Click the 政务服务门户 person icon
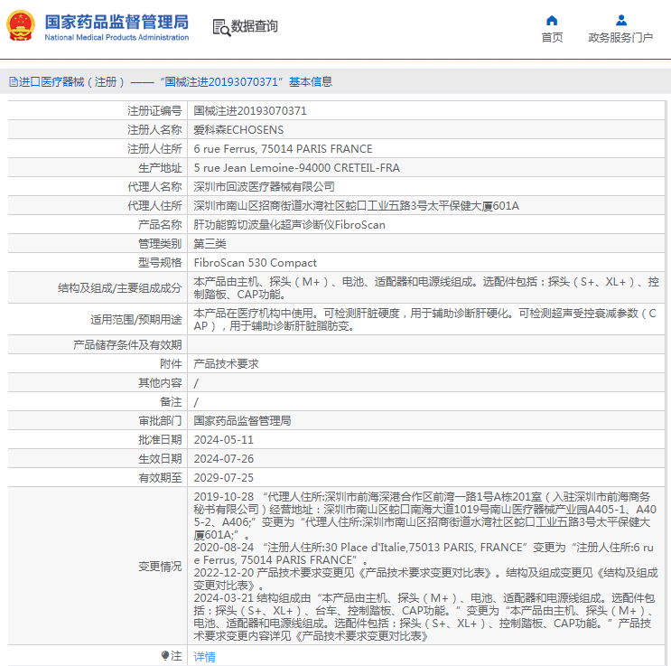The width and height of the screenshot is (671, 666). (x=620, y=20)
